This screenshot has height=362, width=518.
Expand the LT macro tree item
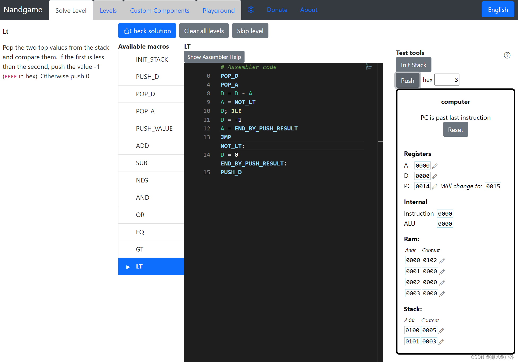(128, 266)
